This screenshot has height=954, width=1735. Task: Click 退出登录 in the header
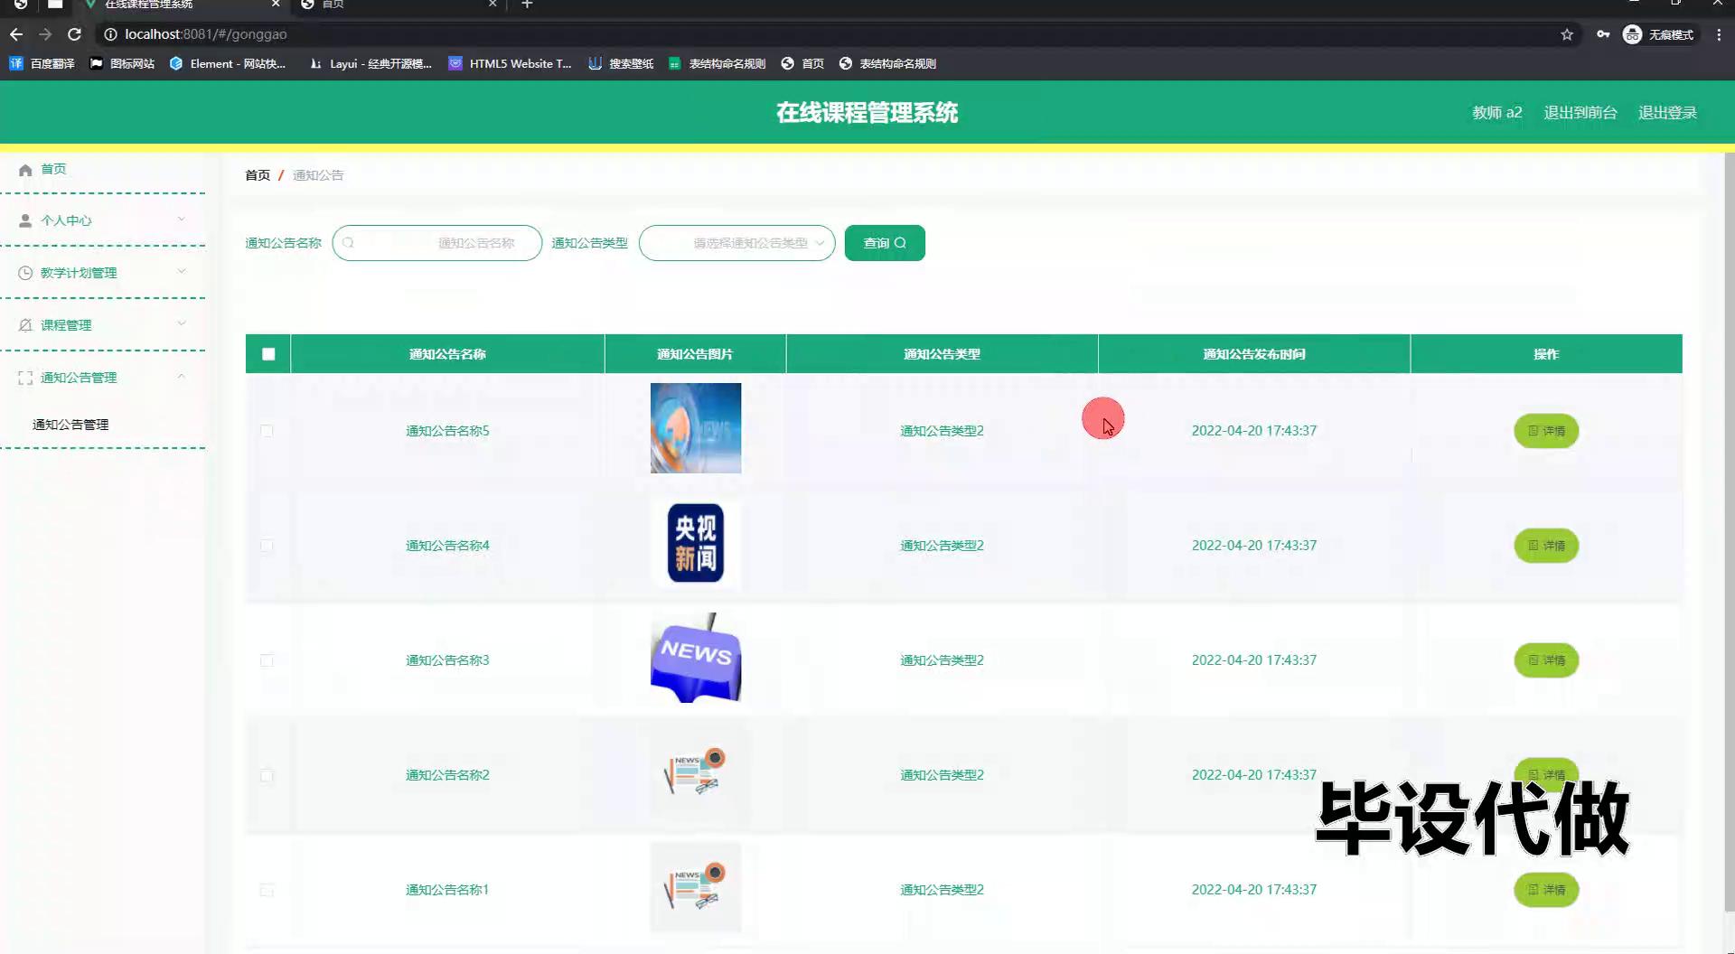[x=1667, y=113]
